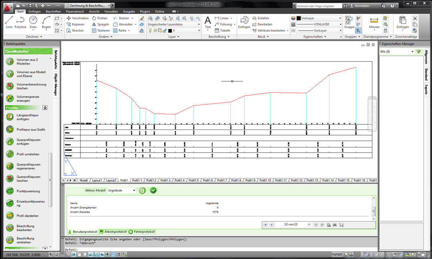Select the Bogen arc tool
The height and width of the screenshot is (259, 432).
coord(46,22)
